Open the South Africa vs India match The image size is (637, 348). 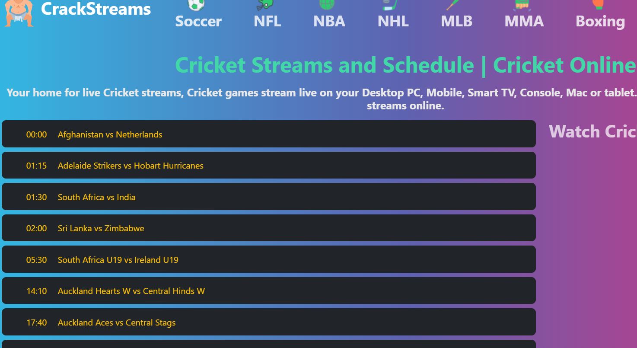click(96, 197)
